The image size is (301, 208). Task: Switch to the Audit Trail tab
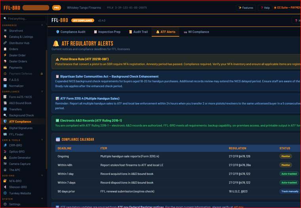[138, 32]
